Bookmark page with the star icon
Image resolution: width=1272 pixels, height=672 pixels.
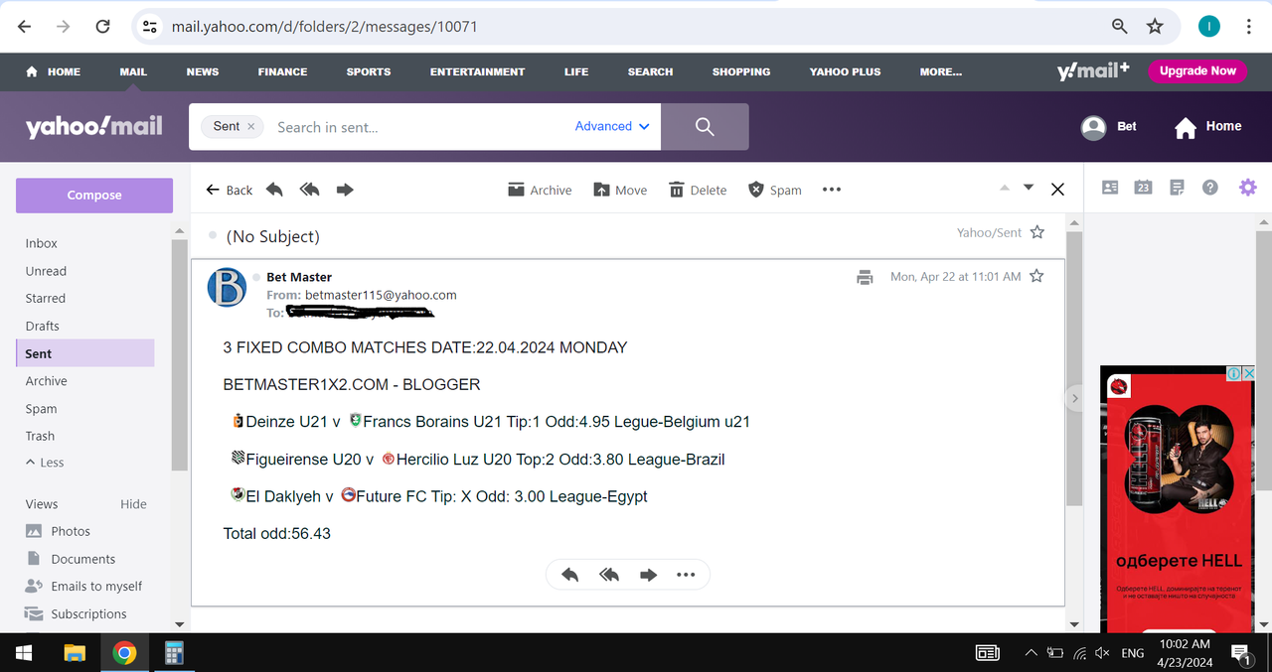[1155, 27]
